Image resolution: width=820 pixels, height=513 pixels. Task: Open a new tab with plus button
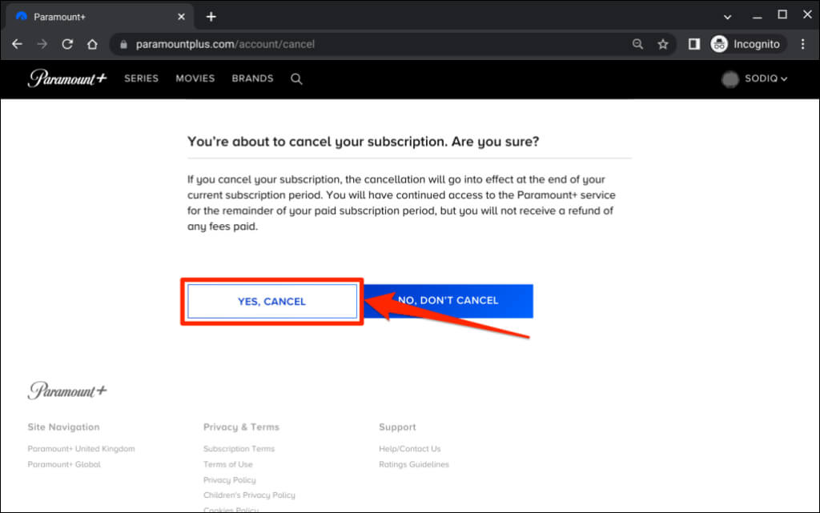(211, 16)
